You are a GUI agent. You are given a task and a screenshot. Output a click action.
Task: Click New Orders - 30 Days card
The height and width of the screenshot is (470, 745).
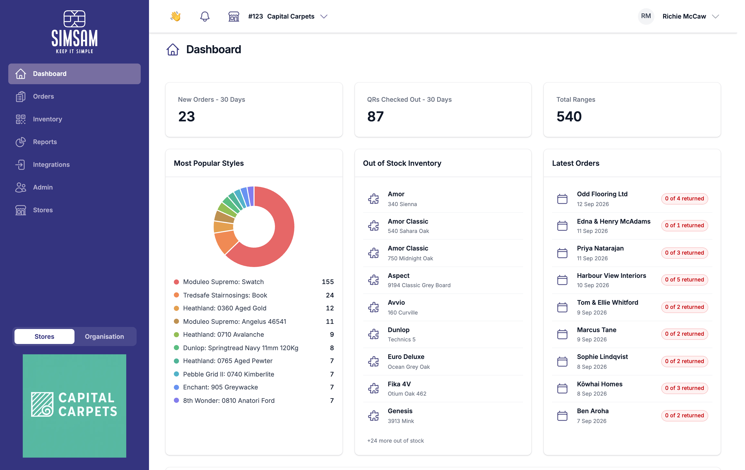tap(254, 110)
